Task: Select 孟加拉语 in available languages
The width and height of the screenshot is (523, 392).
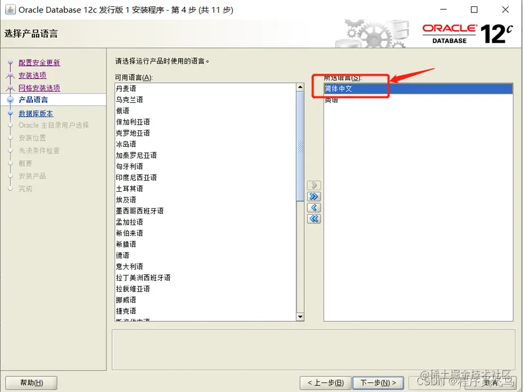Action: tap(206, 222)
